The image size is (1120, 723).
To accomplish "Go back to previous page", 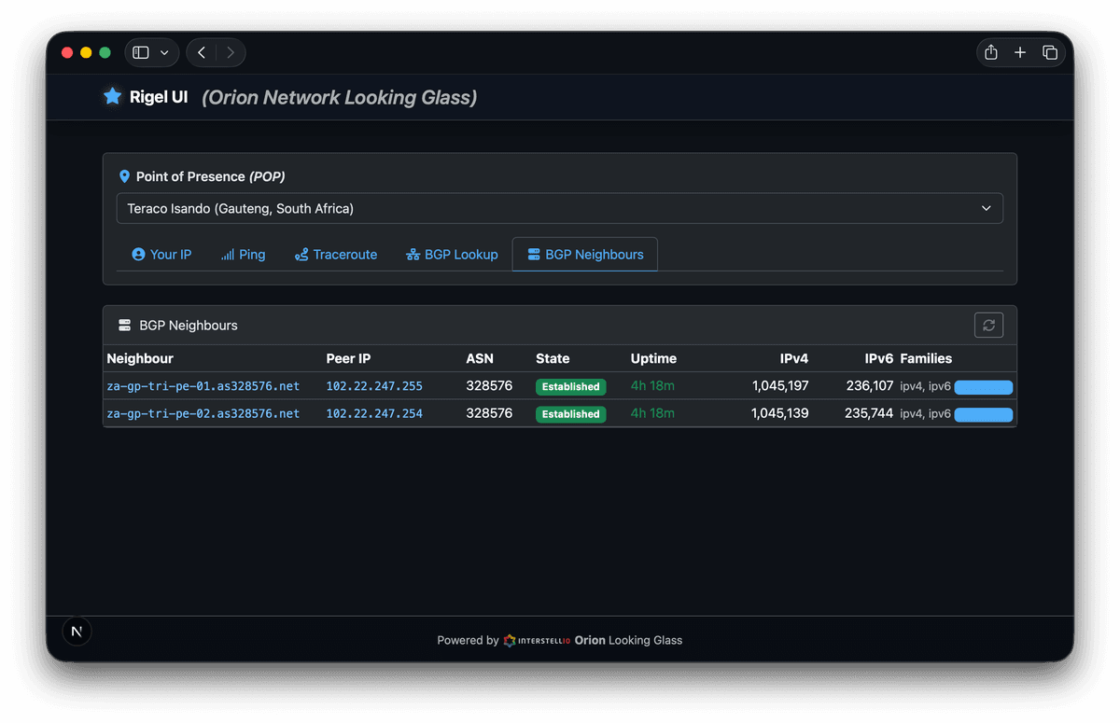I will (202, 52).
